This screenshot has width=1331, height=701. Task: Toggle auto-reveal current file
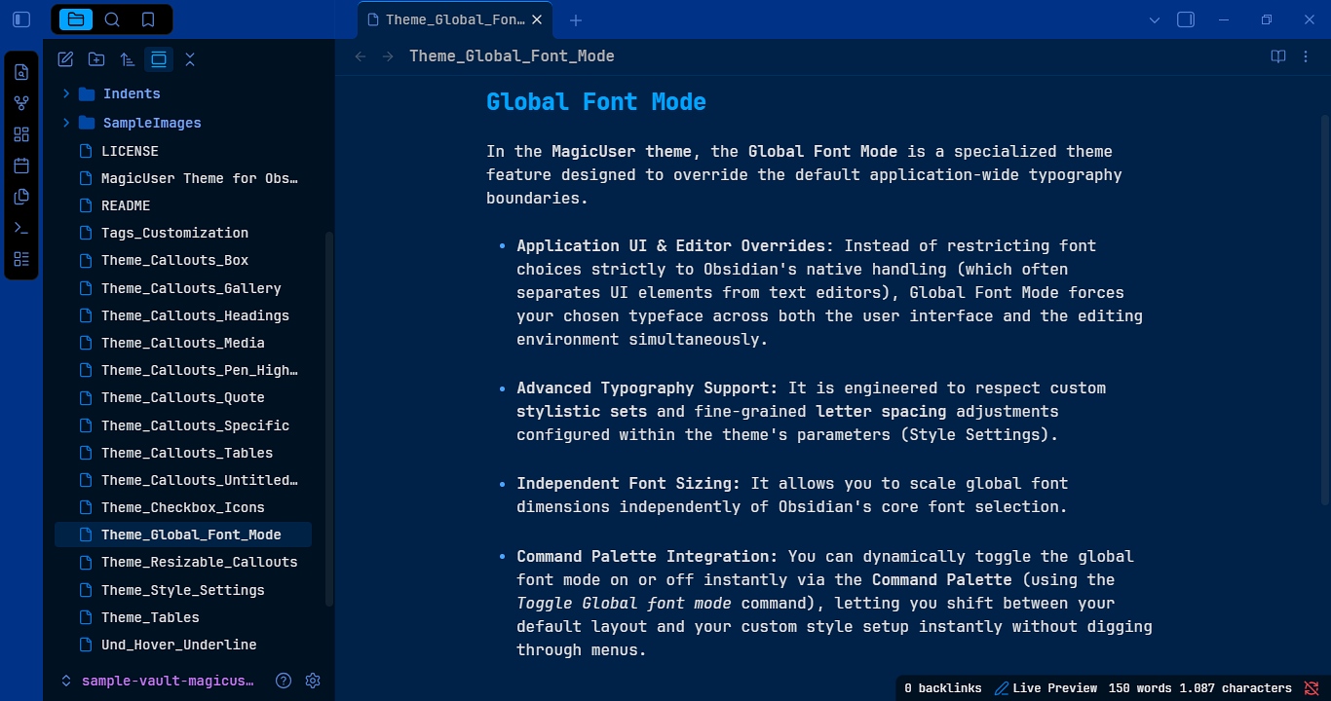click(x=159, y=59)
